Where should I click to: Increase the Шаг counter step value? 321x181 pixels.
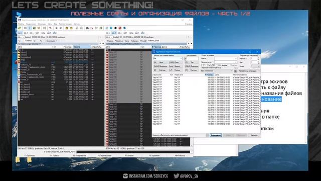point(258,61)
